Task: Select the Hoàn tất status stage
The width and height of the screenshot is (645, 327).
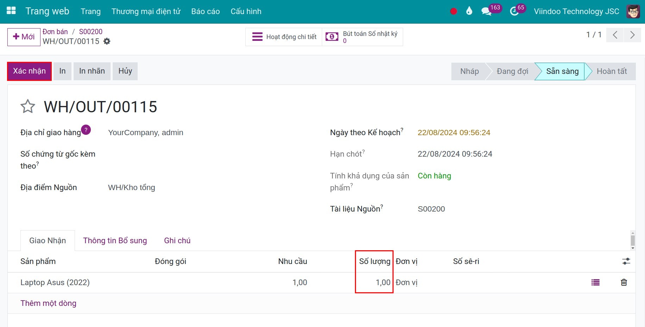Action: pyautogui.click(x=612, y=71)
